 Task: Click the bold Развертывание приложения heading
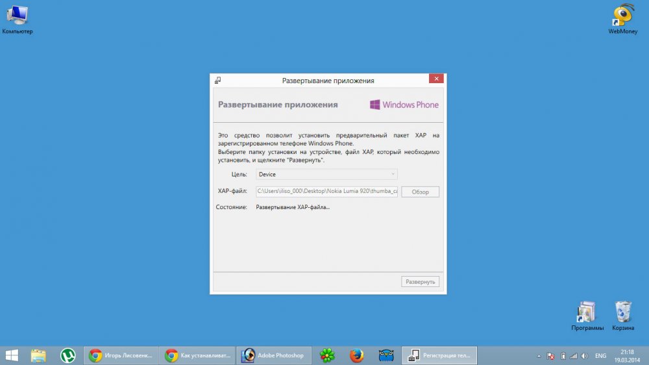coord(278,105)
